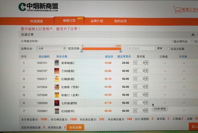
Task: Open the 快速通道 tab
Action: click(37, 21)
